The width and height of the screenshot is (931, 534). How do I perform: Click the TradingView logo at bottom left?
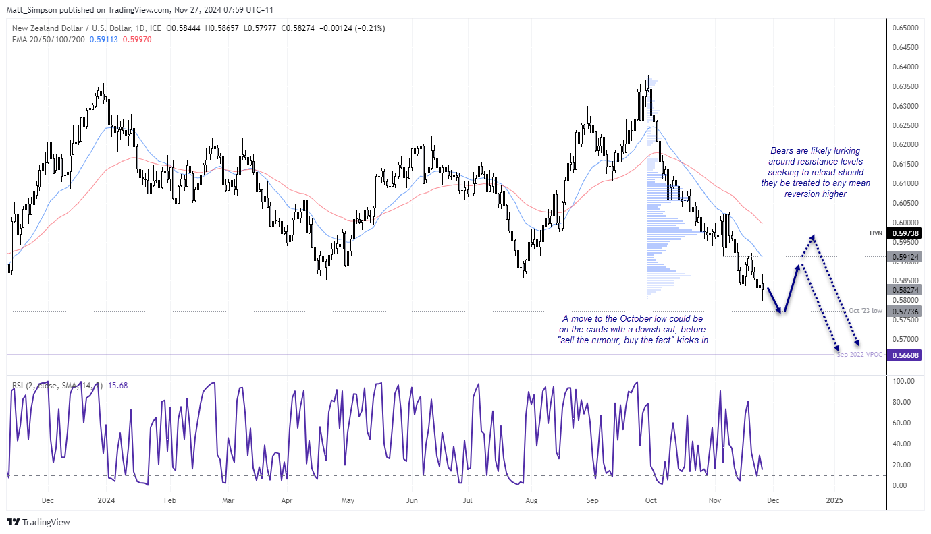pyautogui.click(x=38, y=523)
